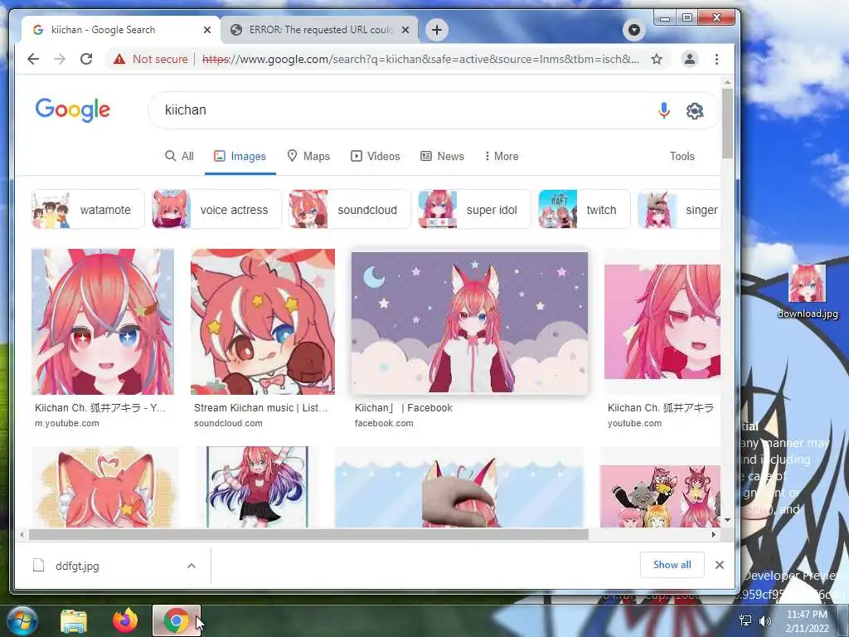
Task: Start voice search with microphone icon
Action: 664,110
